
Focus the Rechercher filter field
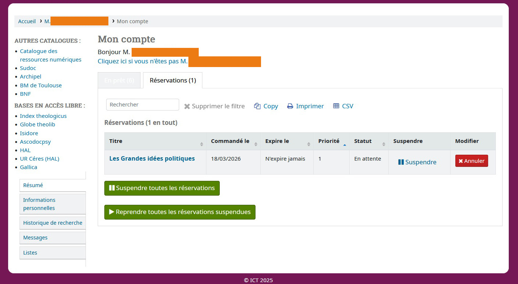click(142, 105)
